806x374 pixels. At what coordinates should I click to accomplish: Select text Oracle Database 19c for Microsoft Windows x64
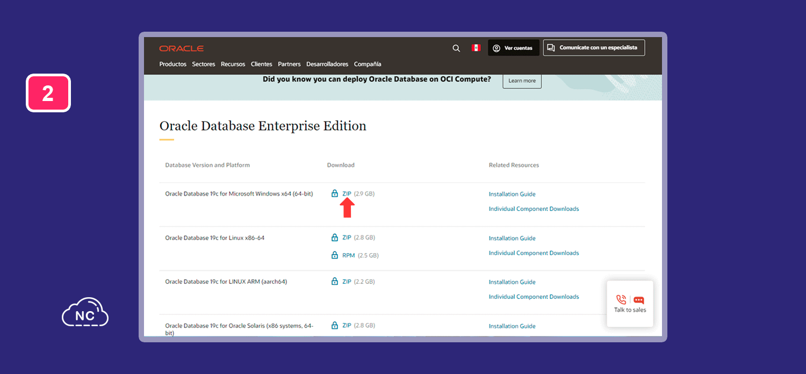(239, 193)
